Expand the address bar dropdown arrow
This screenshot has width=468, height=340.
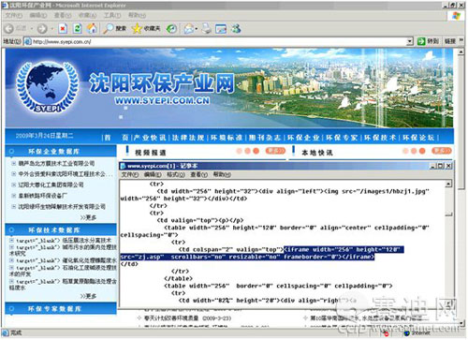pyautogui.click(x=410, y=41)
